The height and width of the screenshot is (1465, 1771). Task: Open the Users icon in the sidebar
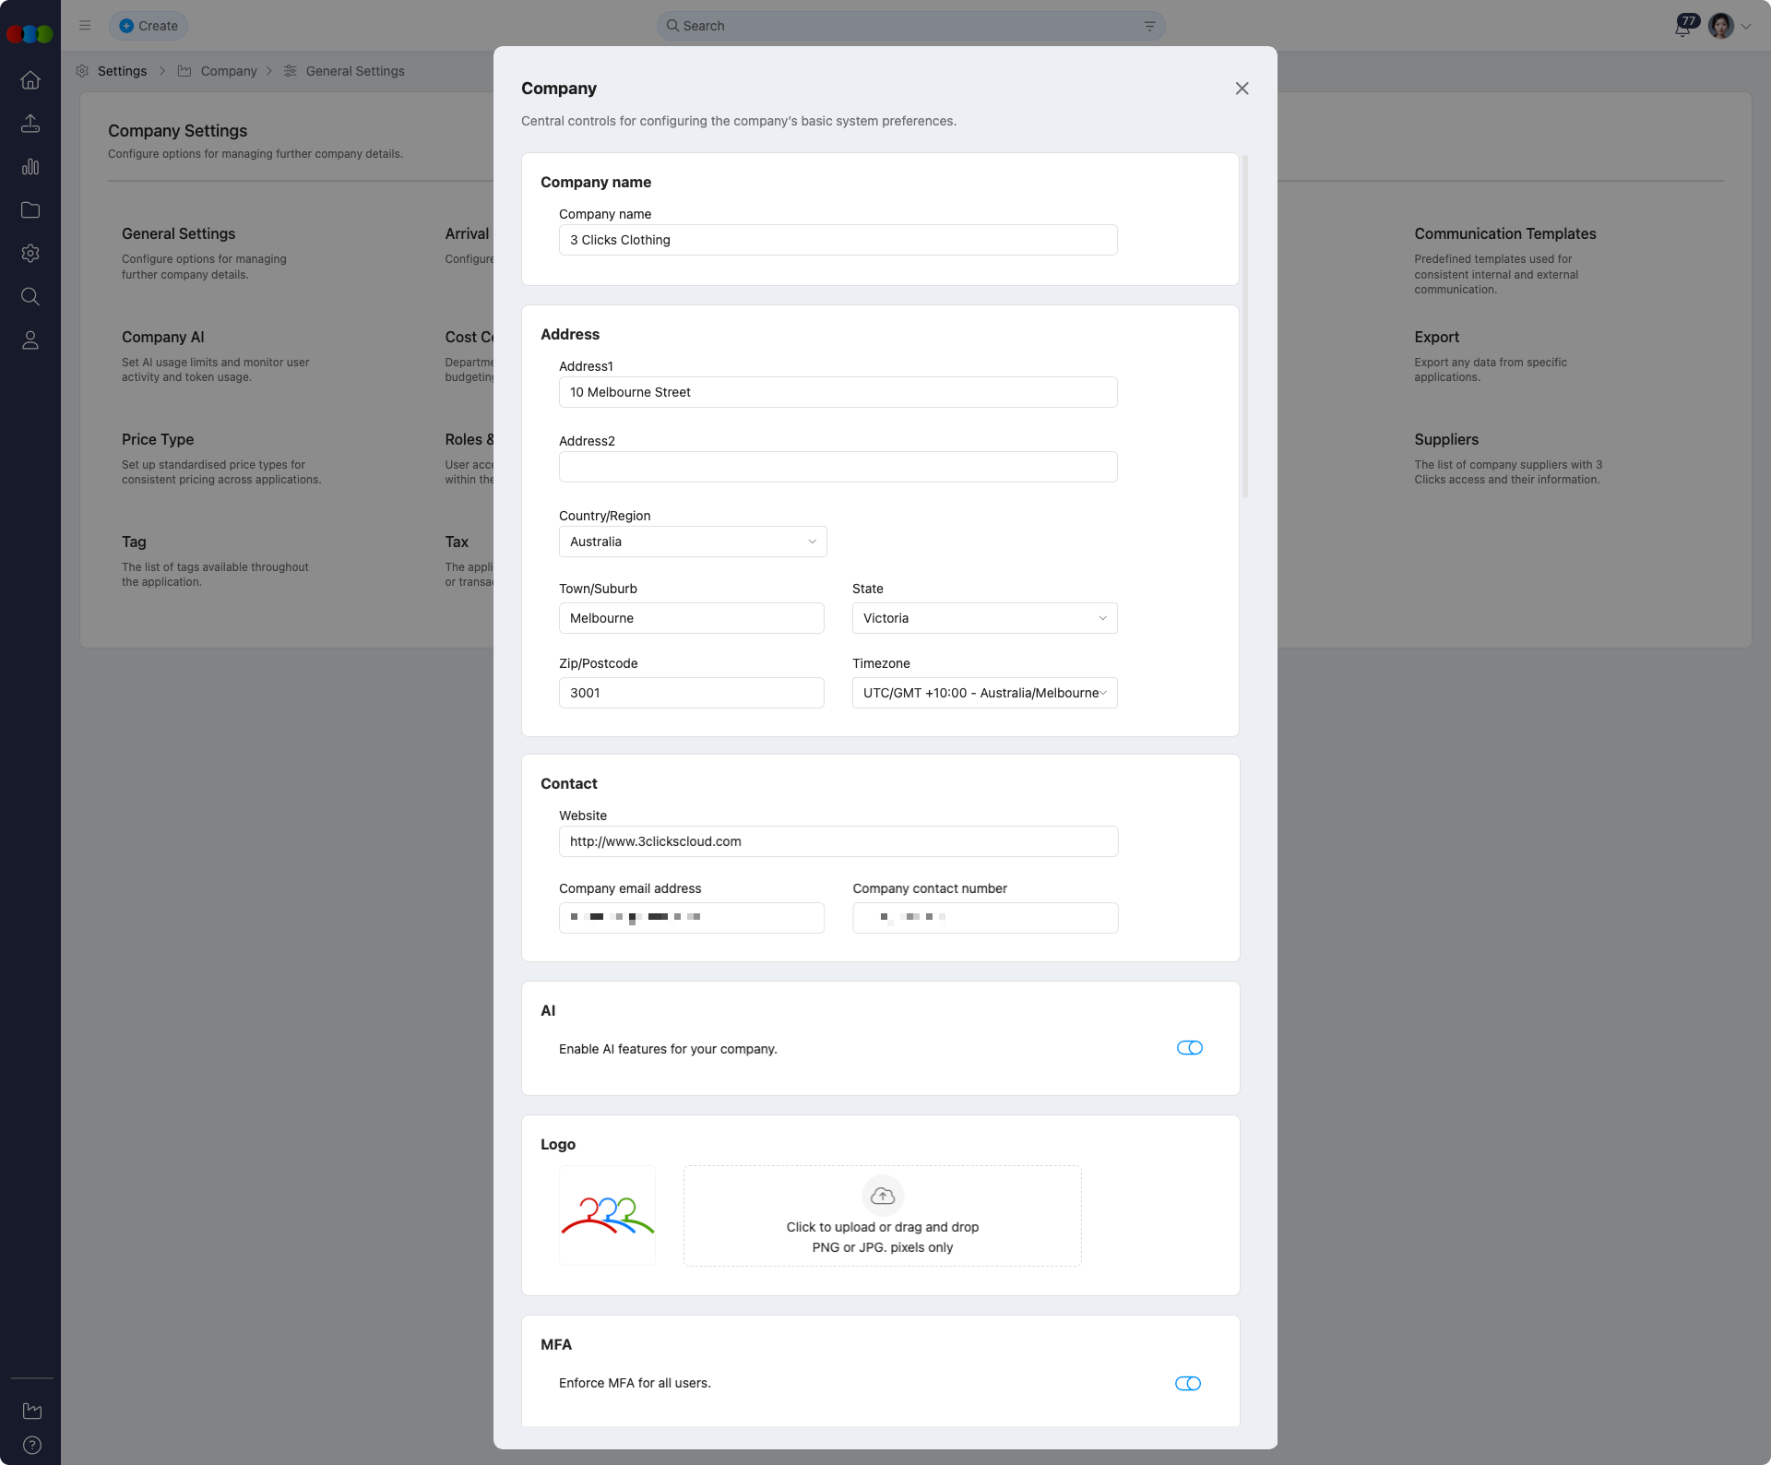tap(30, 340)
